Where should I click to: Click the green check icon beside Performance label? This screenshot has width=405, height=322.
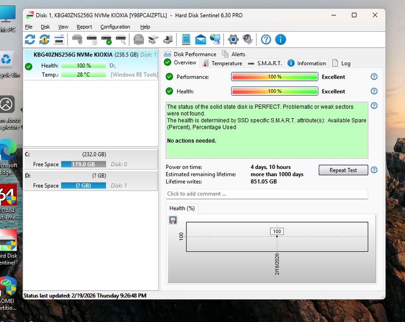pos(169,77)
